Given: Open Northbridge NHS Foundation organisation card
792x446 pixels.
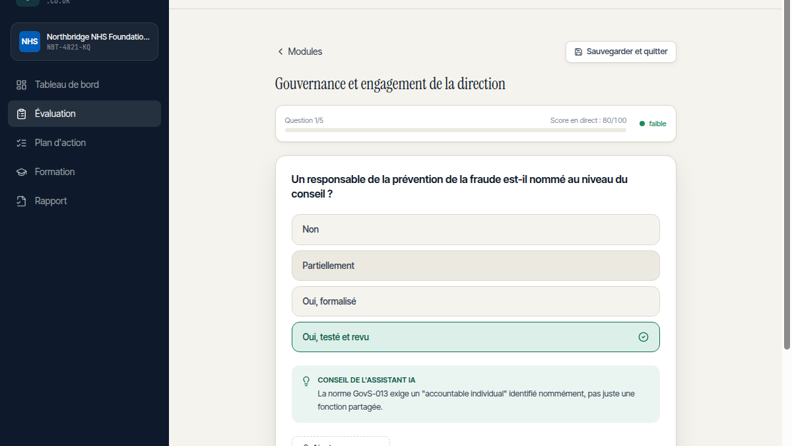Looking at the screenshot, I should tap(84, 42).
